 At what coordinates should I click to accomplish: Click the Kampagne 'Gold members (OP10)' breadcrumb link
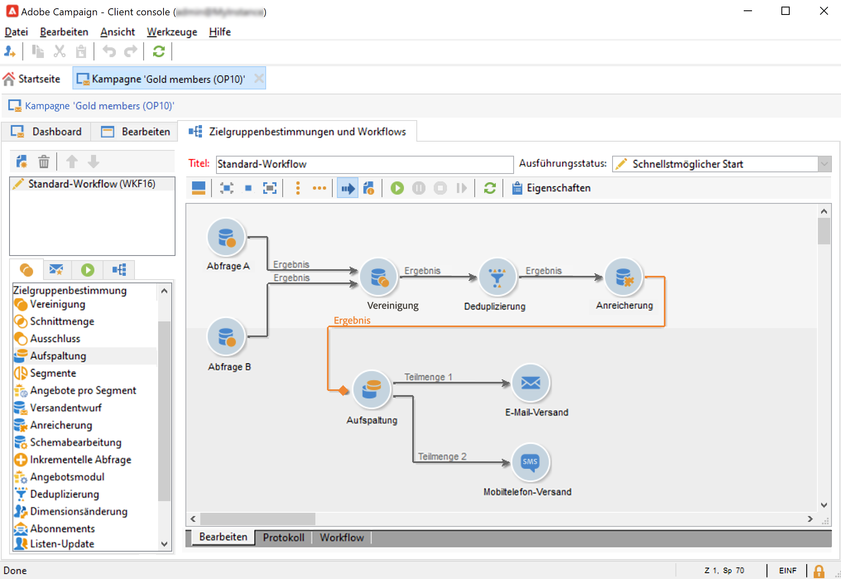point(99,106)
